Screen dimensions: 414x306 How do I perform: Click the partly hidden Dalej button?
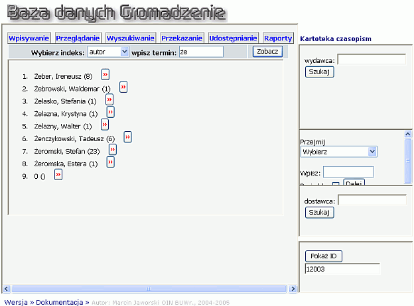click(x=354, y=182)
